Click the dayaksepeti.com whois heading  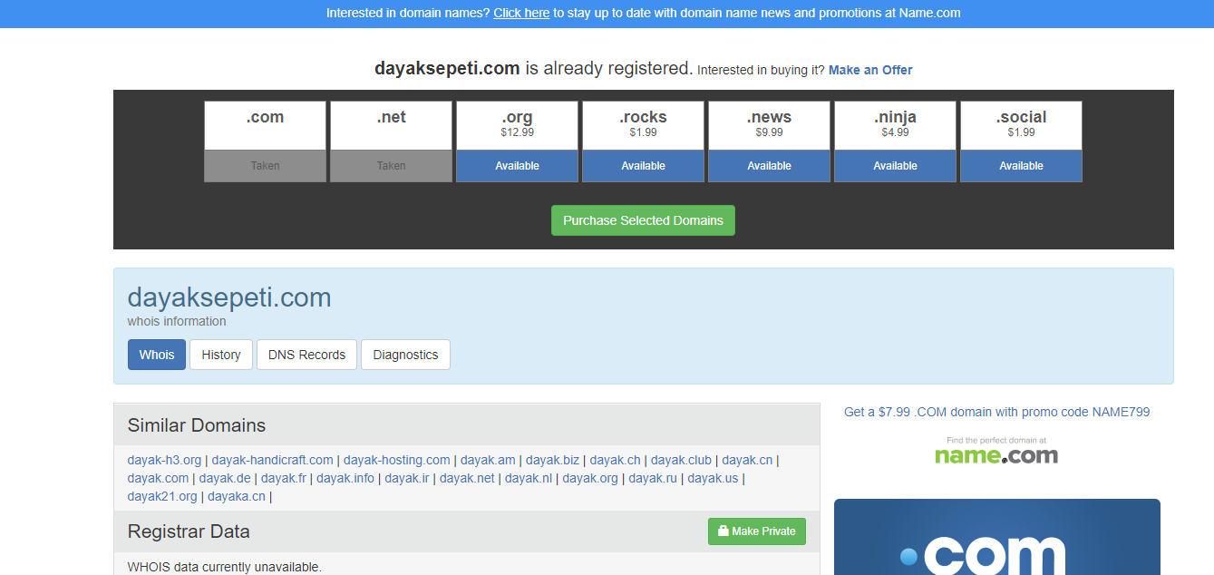pos(229,297)
